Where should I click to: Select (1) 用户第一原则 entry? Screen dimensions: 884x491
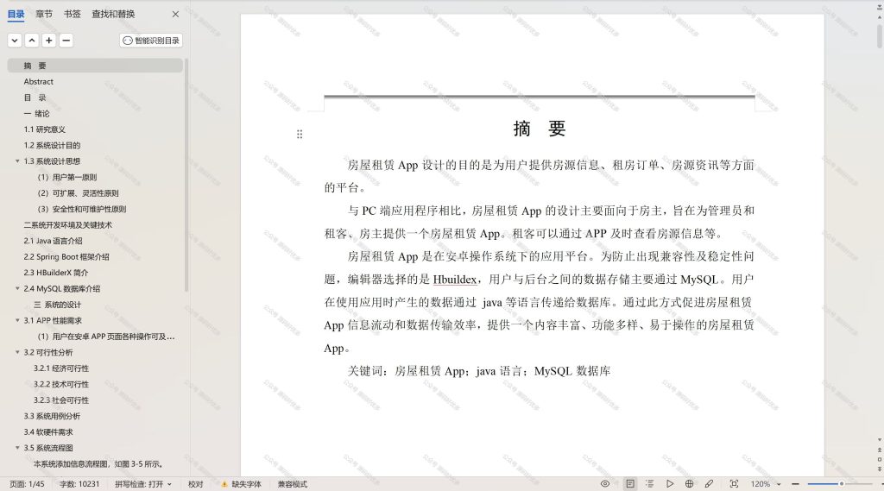(67, 177)
